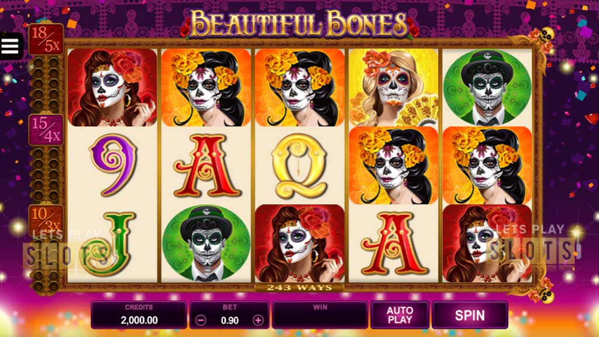Screen dimensions: 599x337
Task: Click the golden Q symbol
Action: (x=299, y=166)
